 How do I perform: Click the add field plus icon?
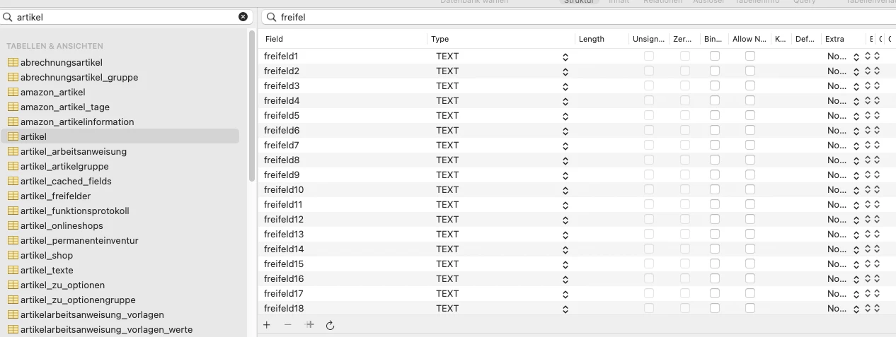pyautogui.click(x=267, y=325)
